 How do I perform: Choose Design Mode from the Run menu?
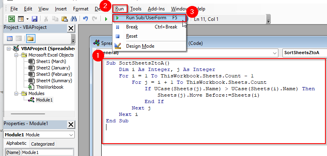149,46
